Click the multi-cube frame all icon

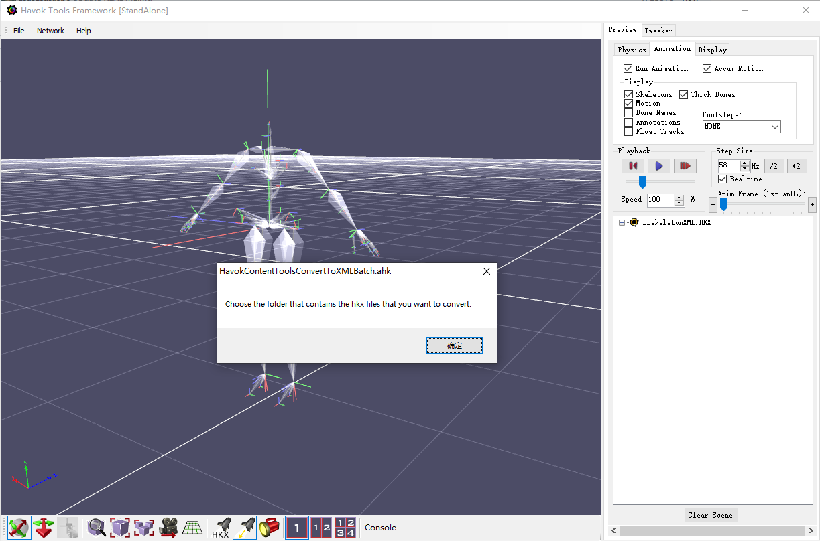coord(145,528)
